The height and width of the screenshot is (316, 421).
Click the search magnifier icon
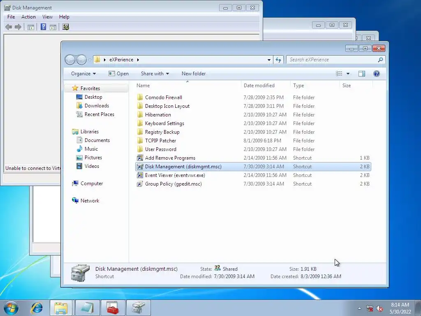click(380, 60)
